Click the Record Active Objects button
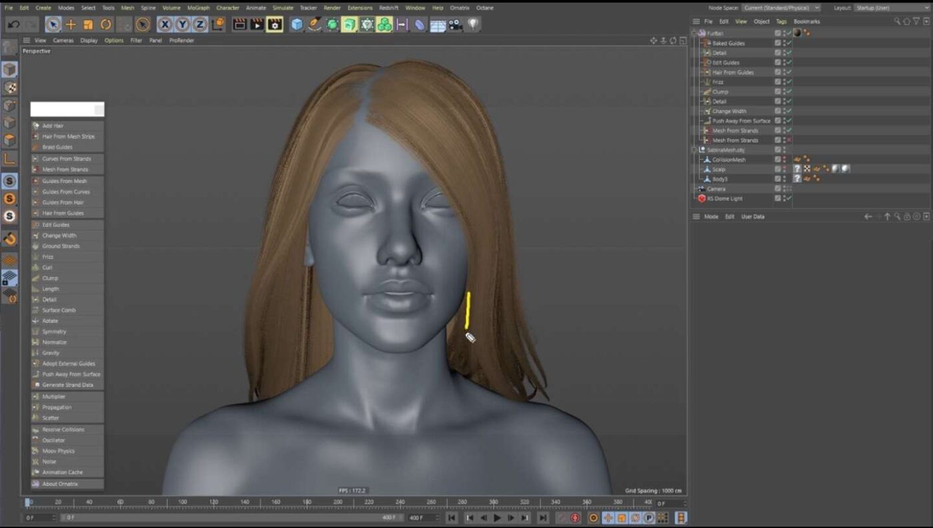The image size is (933, 528). tap(561, 517)
